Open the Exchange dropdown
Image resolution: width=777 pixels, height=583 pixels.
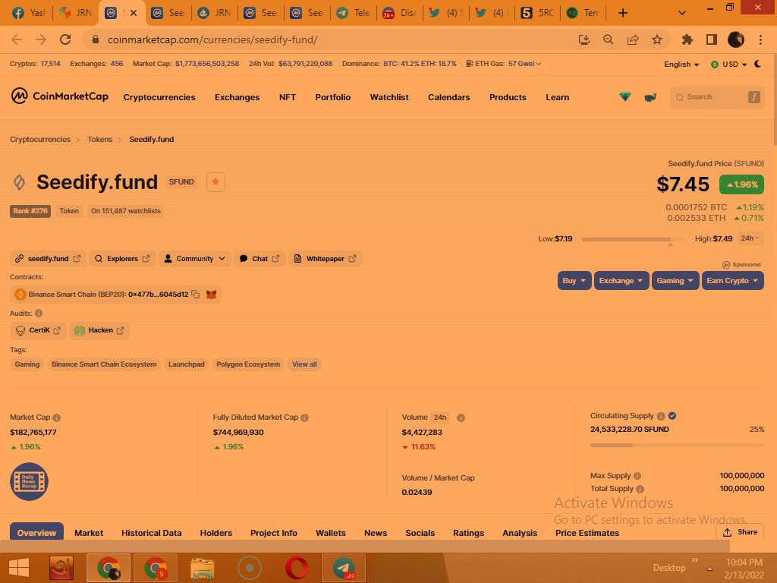pyautogui.click(x=621, y=281)
